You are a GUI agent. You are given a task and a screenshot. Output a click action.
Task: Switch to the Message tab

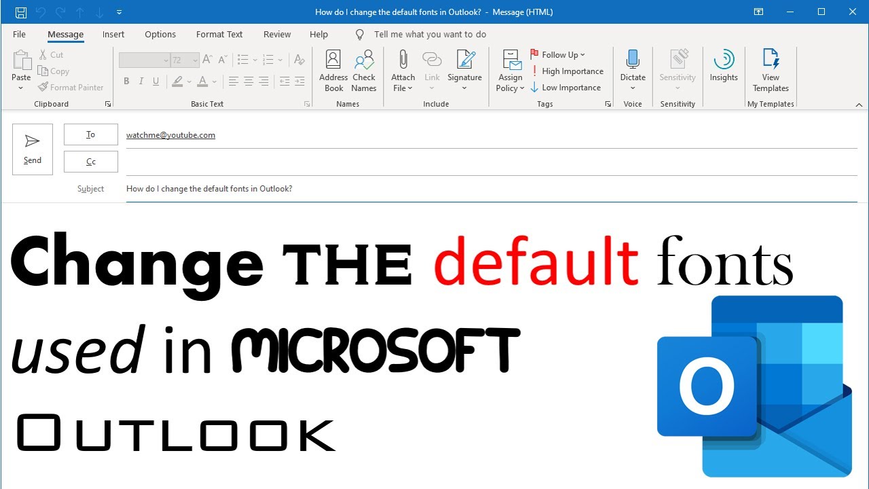pyautogui.click(x=66, y=35)
